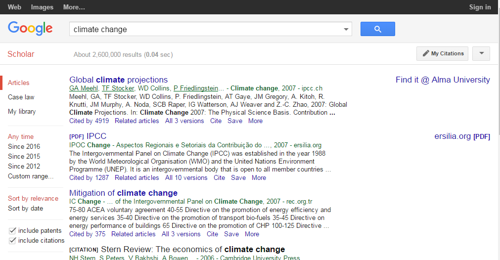Click the Google logo
The image size is (500, 260).
click(x=30, y=29)
